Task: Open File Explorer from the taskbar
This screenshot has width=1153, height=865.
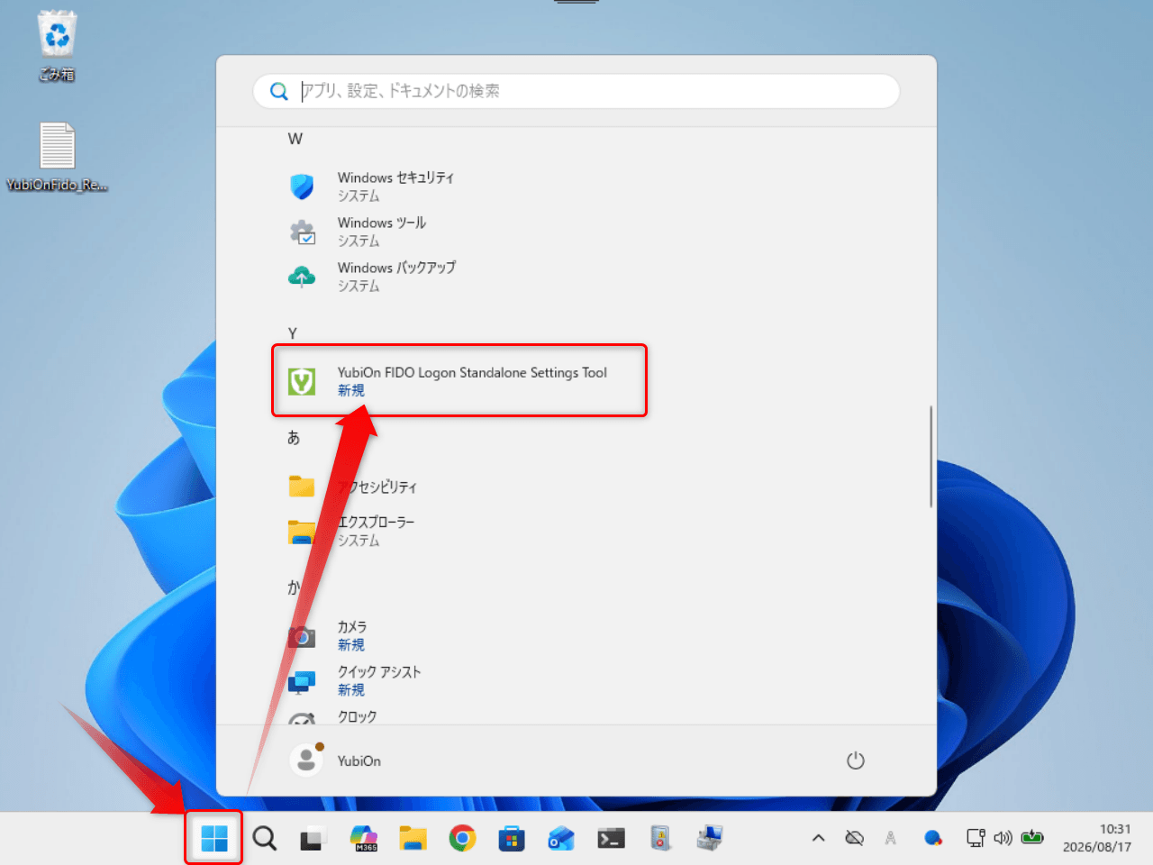Action: click(413, 839)
